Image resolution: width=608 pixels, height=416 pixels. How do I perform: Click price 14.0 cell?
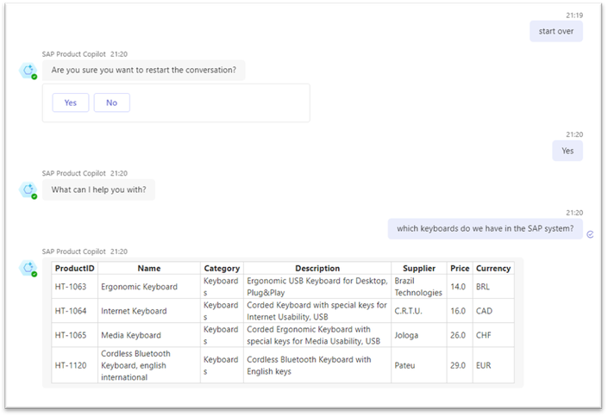pos(460,287)
